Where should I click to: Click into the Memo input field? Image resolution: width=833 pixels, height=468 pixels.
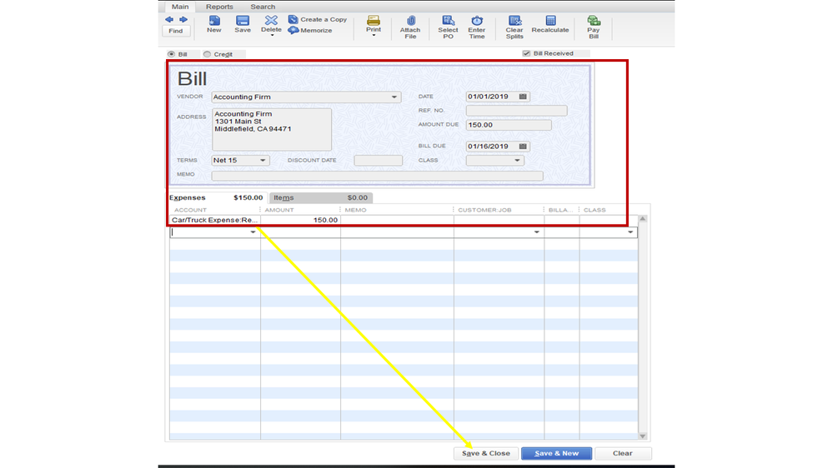pos(377,176)
